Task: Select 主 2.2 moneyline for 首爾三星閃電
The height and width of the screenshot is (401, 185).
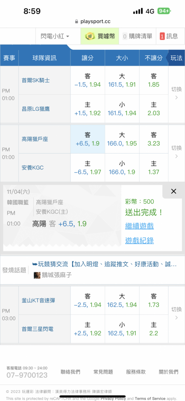Action: pyautogui.click(x=154, y=329)
